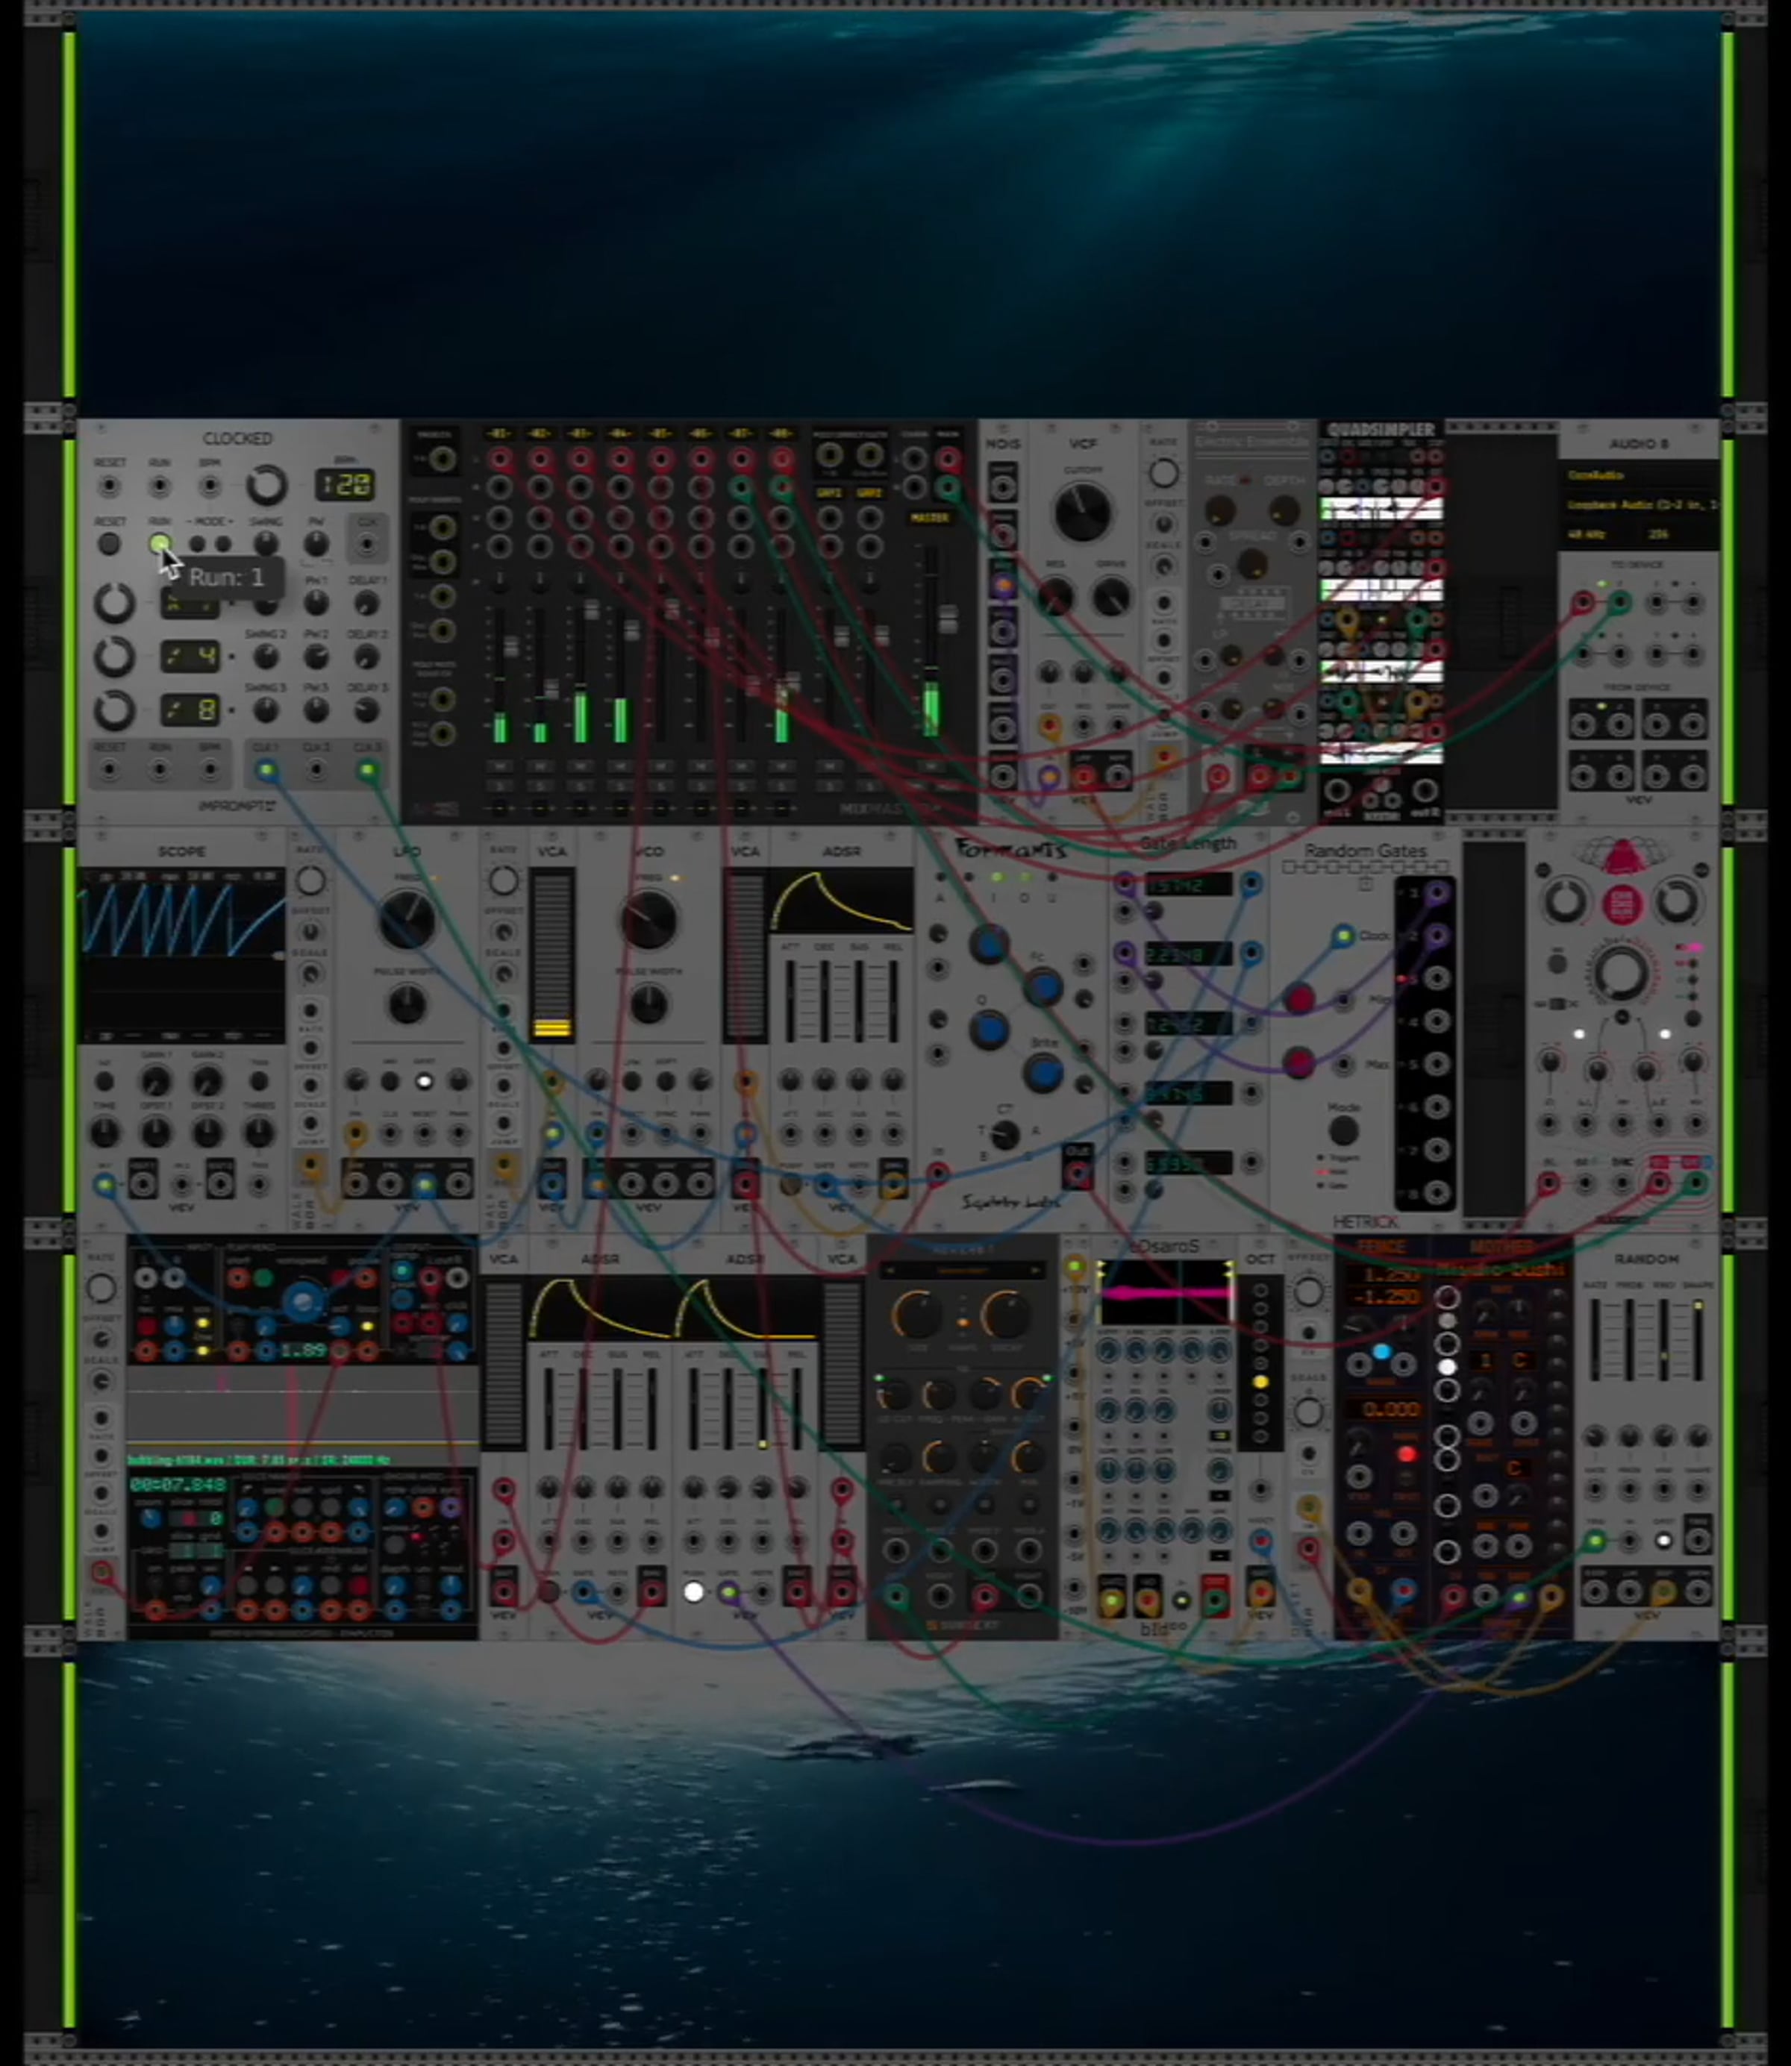The image size is (1791, 2066).
Task: Click the sampler time display 00:07.848
Action: [179, 1485]
